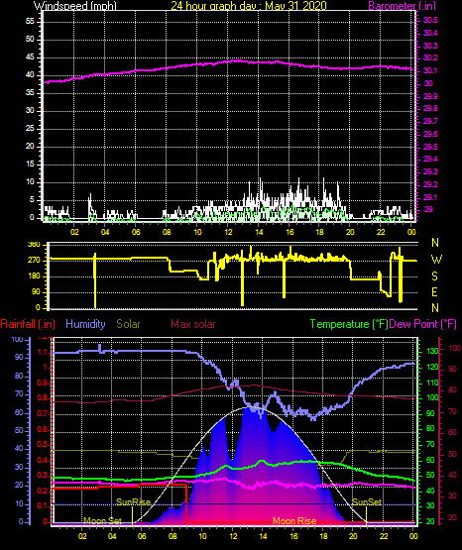Click the 55 windspeed scale value
462x550 pixels.
(x=30, y=22)
